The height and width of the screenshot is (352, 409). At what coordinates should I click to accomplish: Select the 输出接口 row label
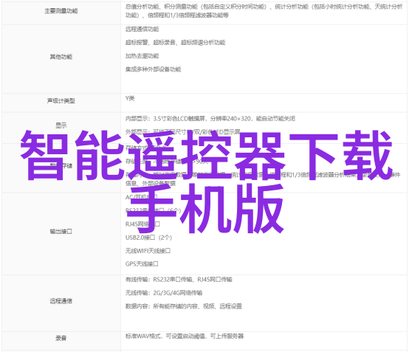click(61, 231)
